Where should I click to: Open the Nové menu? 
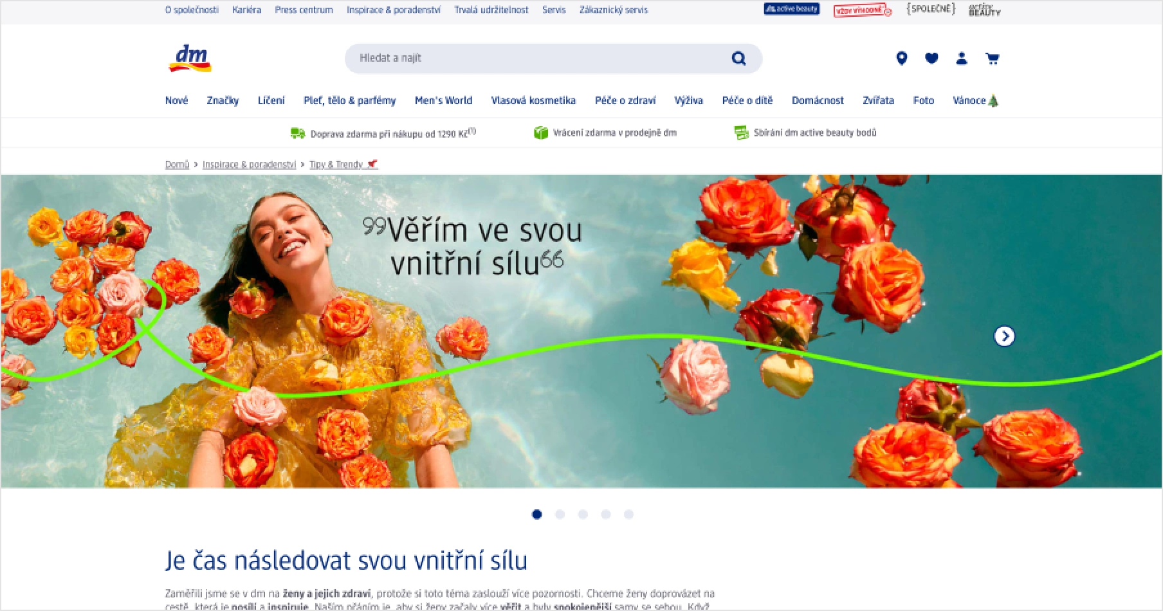[176, 100]
